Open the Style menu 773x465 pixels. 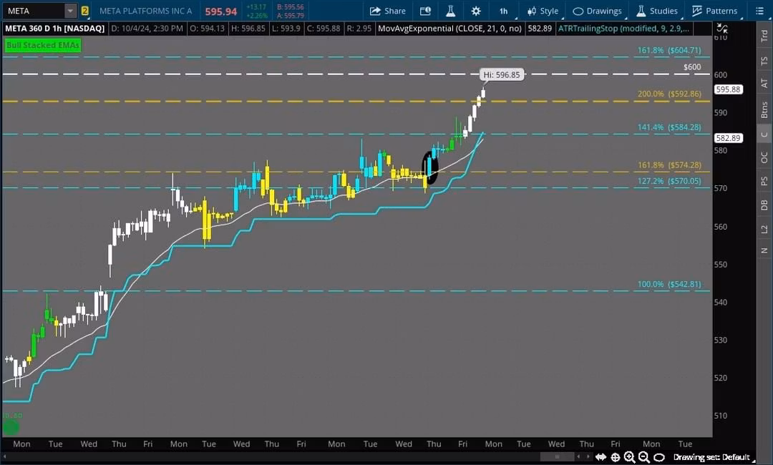[x=543, y=11]
